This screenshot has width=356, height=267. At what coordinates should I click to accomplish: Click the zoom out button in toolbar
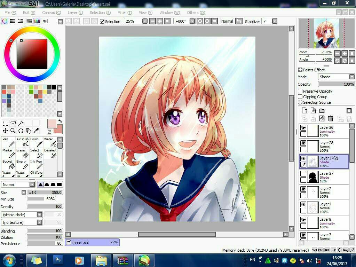point(152,21)
